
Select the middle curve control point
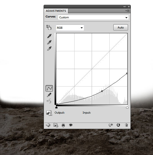point(102,91)
